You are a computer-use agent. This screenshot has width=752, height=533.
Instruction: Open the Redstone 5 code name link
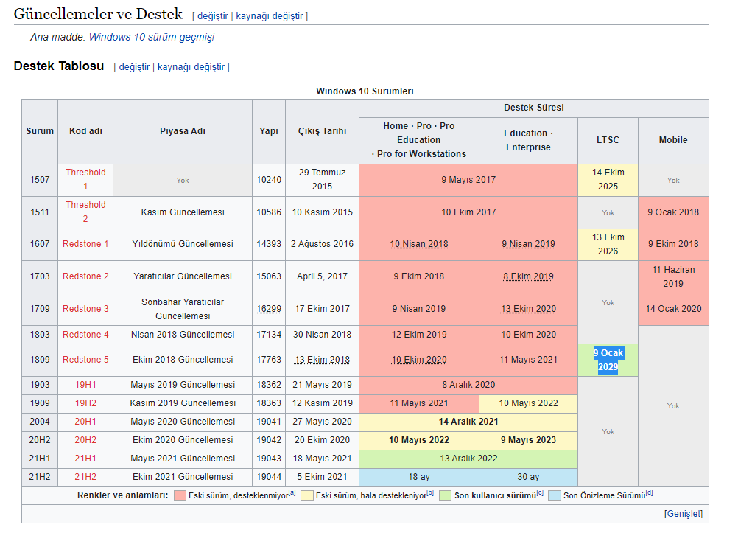[85, 360]
